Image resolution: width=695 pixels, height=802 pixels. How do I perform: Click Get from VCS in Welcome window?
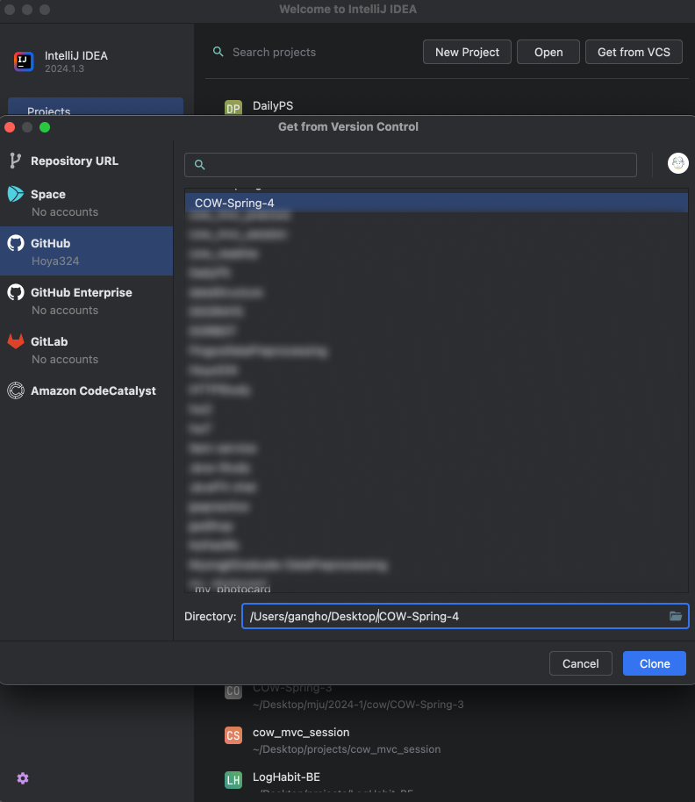[634, 52]
